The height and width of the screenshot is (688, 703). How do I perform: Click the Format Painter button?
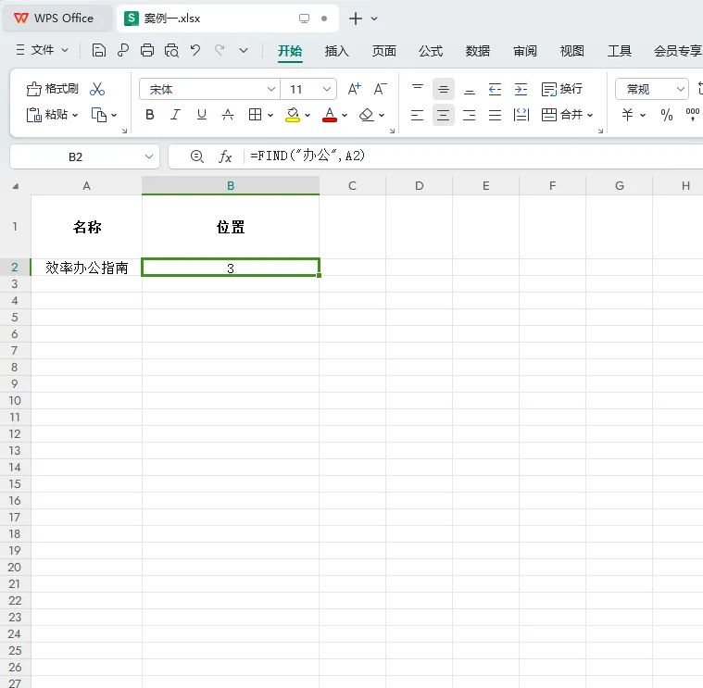pos(53,89)
